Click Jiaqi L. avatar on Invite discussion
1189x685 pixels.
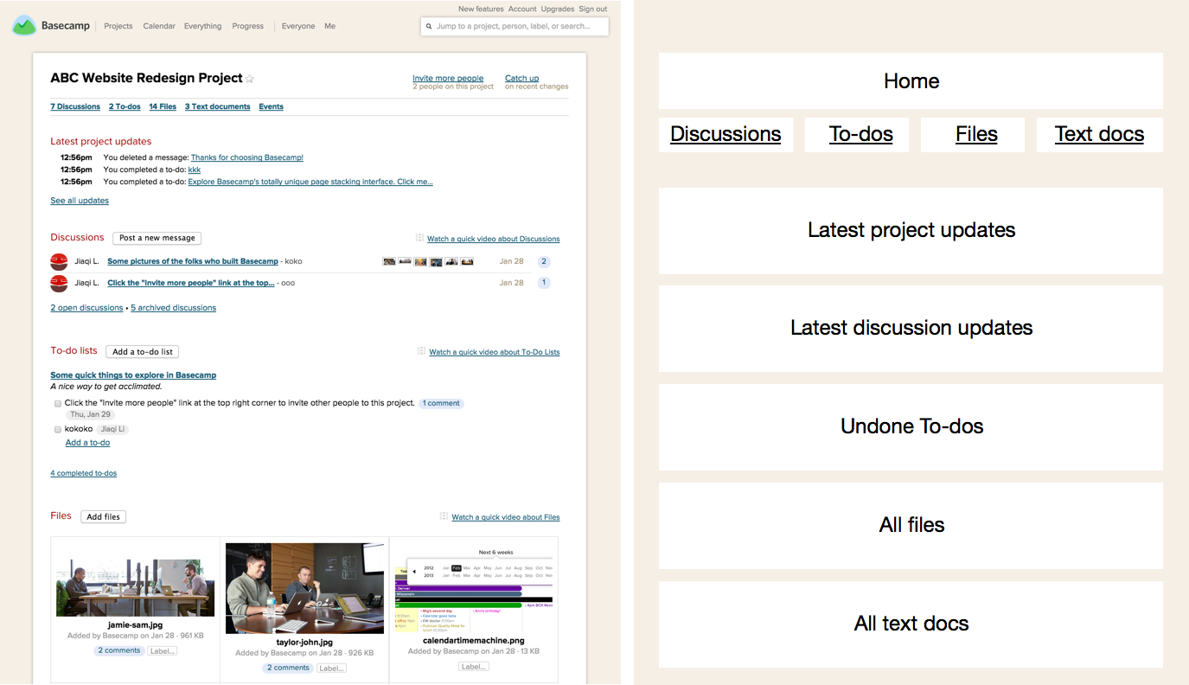(59, 283)
